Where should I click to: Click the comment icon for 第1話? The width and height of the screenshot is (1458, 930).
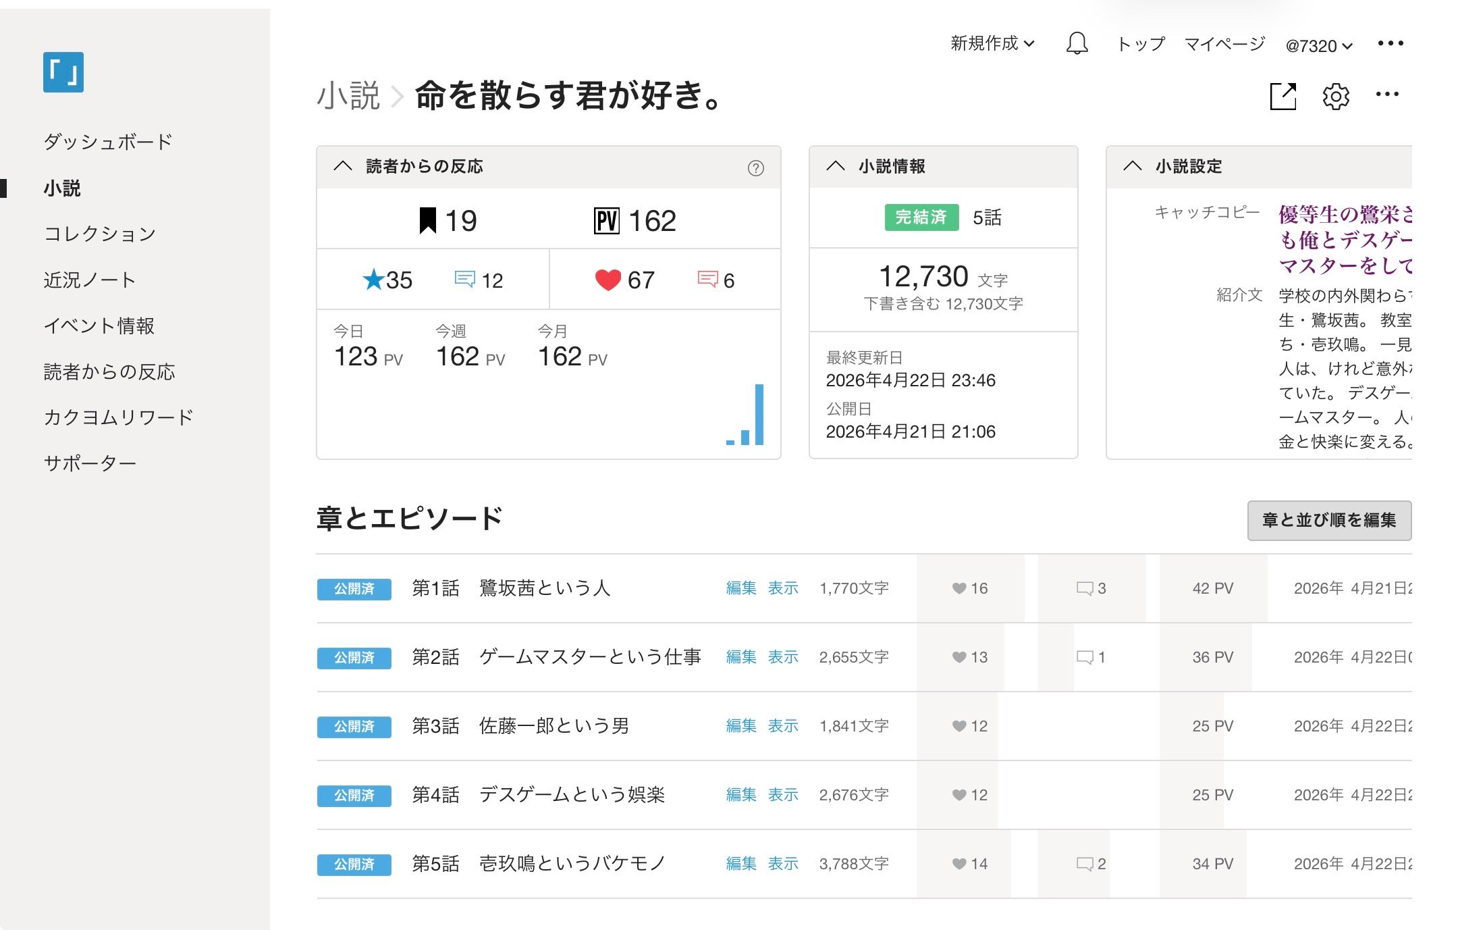point(1085,588)
